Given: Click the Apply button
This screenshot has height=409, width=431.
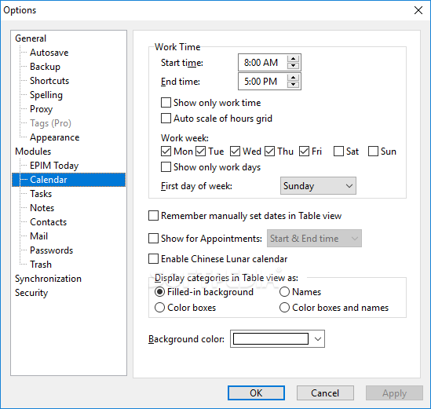Looking at the screenshot, I should (x=394, y=393).
